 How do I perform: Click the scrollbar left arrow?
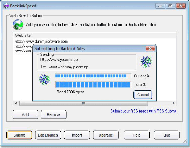point(16,103)
